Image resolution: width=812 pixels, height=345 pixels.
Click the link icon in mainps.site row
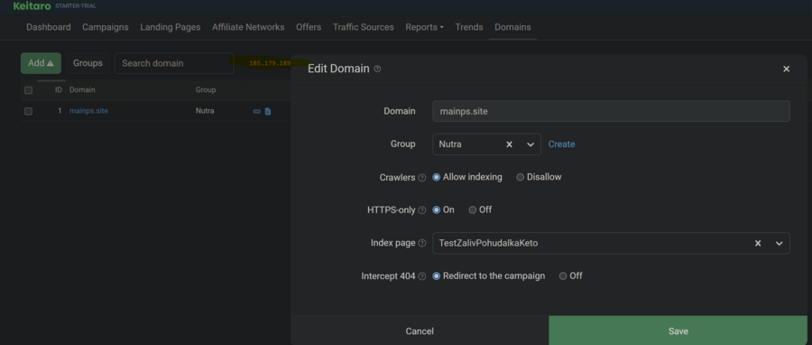257,111
